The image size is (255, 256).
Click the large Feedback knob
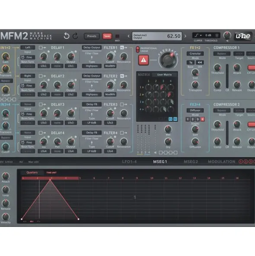coord(168,60)
